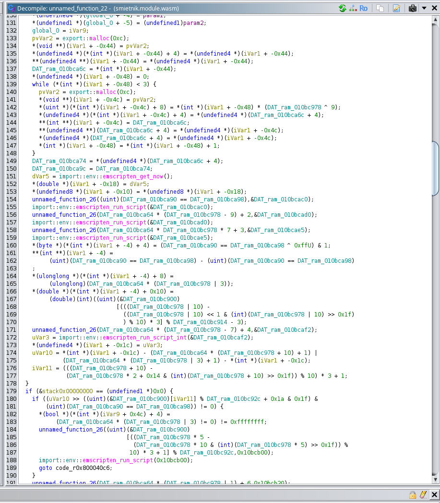Click 'DAT_ram_010bc92c' on line 180
Viewport: 440px width, 503px height.
234,399
